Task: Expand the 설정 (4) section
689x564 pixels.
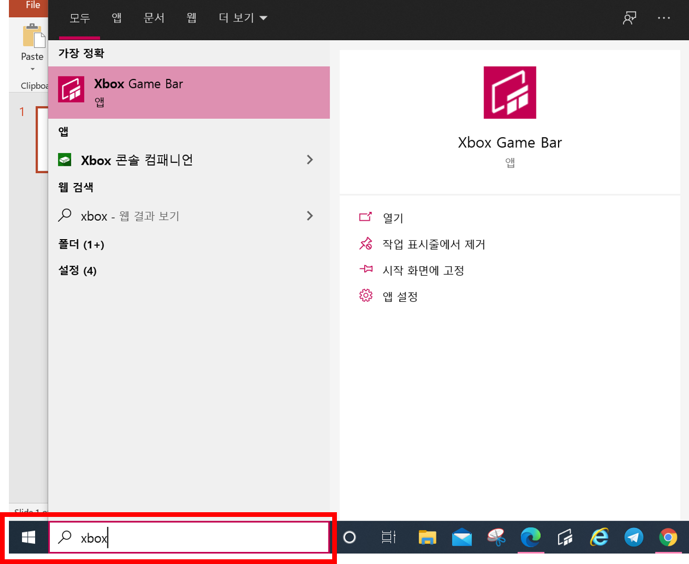Action: pyautogui.click(x=78, y=270)
